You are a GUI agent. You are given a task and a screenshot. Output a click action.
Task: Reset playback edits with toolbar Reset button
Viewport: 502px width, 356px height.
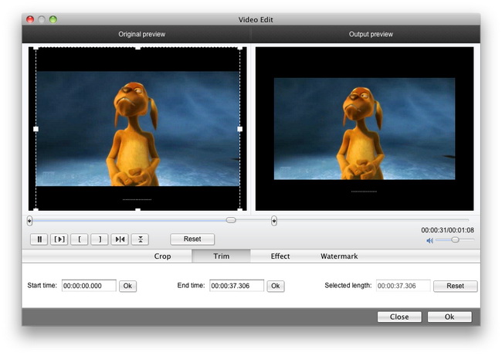click(x=192, y=239)
